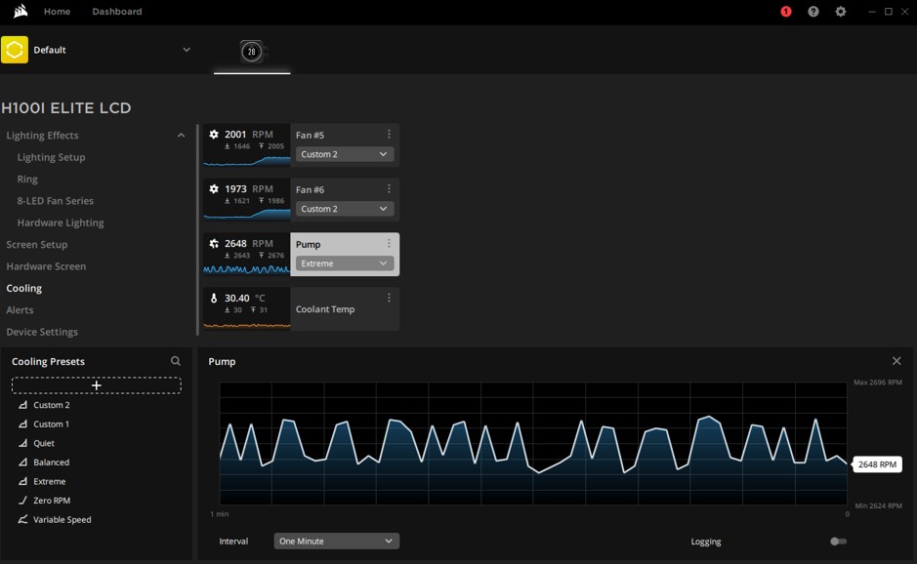Click the Quiet preset curve icon
Viewport: 917px width, 564px height.
click(x=22, y=443)
